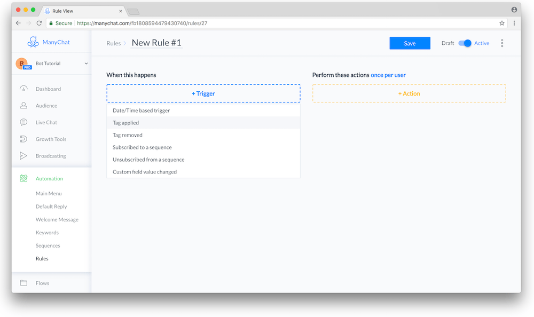The image size is (534, 317).
Task: Click the ManyChat logo icon
Action: click(33, 42)
